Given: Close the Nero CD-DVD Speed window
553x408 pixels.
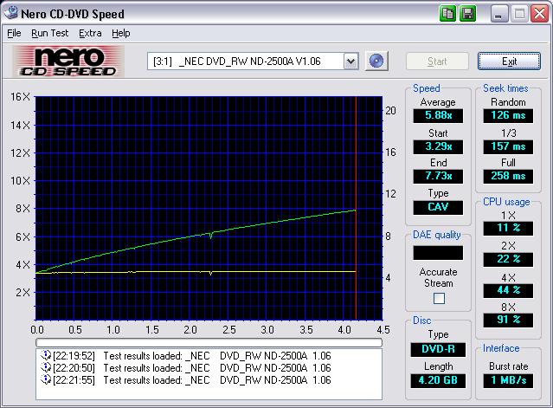Looking at the screenshot, I should pyautogui.click(x=540, y=14).
